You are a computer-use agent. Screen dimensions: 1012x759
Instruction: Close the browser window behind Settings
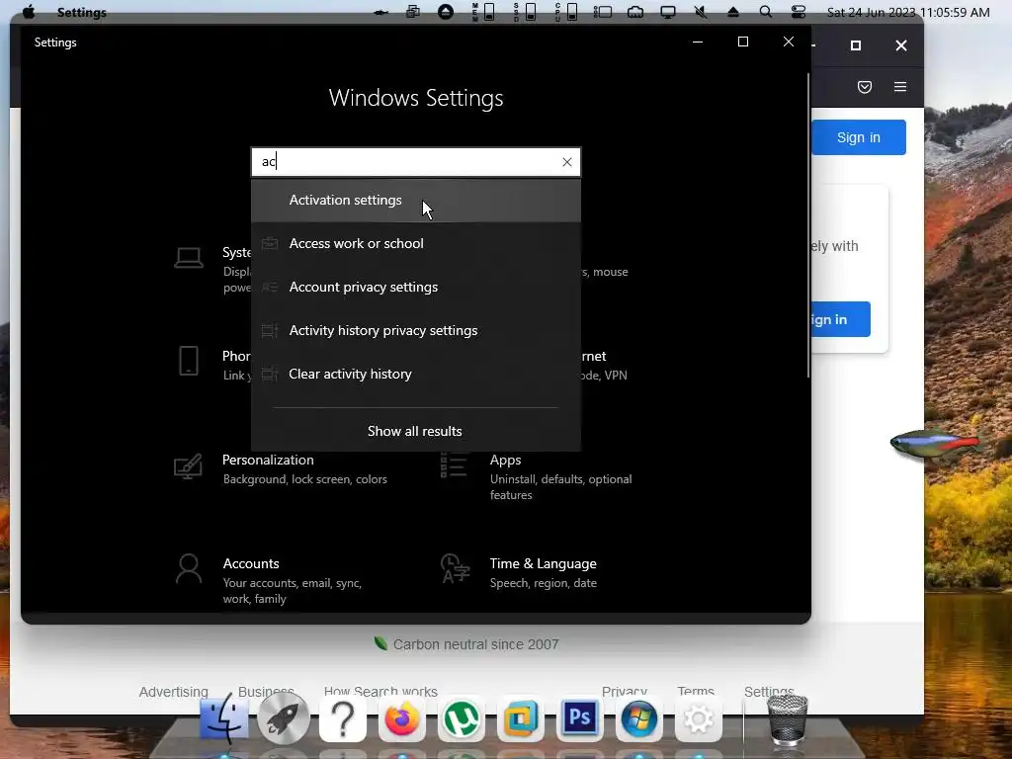[901, 45]
